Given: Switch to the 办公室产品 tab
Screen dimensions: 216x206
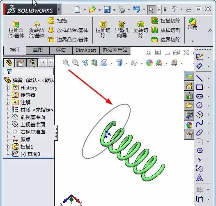Looking at the screenshot, I should point(115,50).
